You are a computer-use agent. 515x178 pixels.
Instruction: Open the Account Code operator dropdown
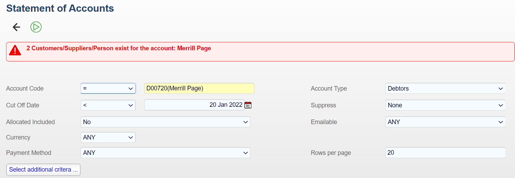[x=108, y=88]
